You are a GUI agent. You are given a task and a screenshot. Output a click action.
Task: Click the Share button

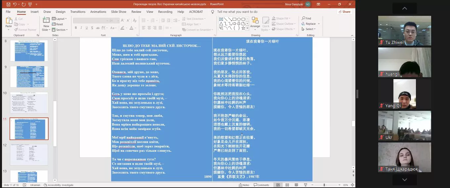(344, 12)
